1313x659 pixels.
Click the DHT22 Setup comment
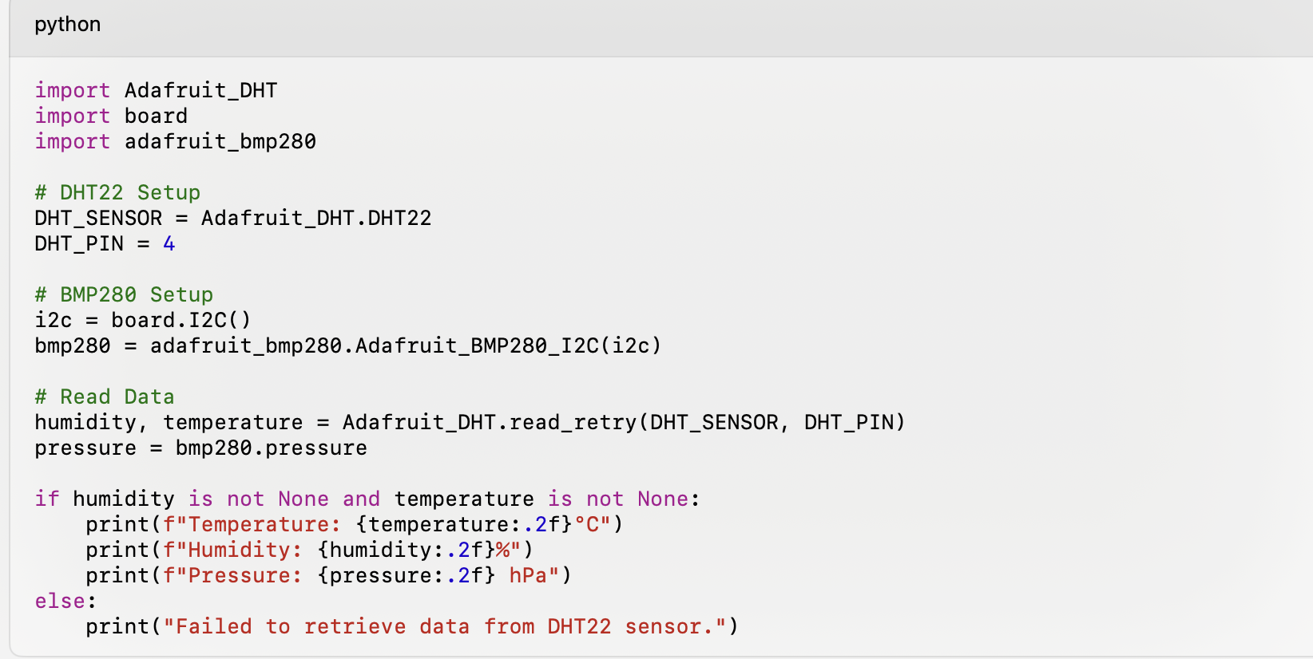click(x=117, y=192)
